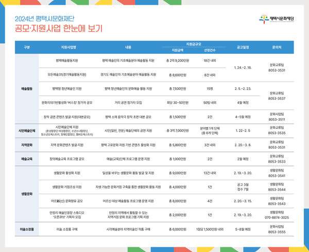Click the '2024년 평택시문화재단' heading text
309x252 pixels.
44,19
